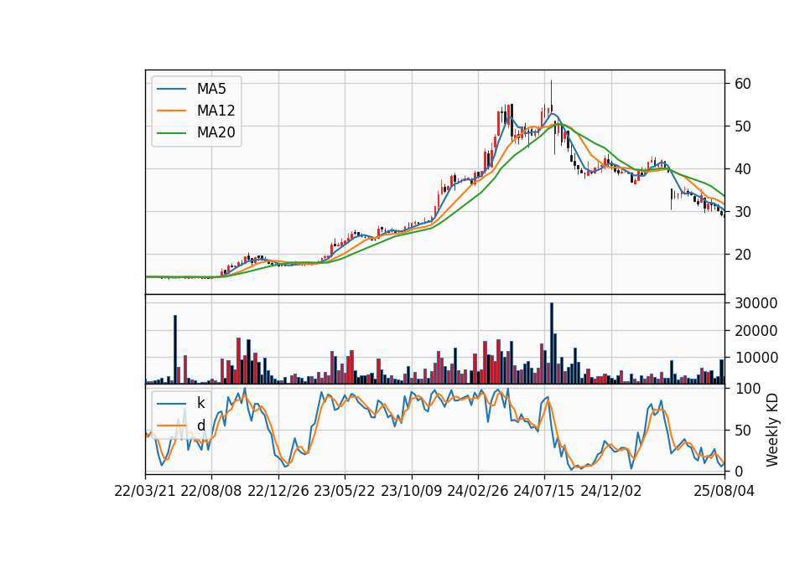
Task: Click the volume axis value 30000
Action: coord(756,303)
